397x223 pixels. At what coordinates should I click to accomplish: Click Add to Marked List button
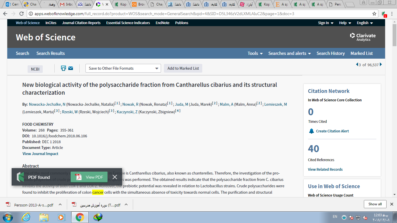[183, 68]
